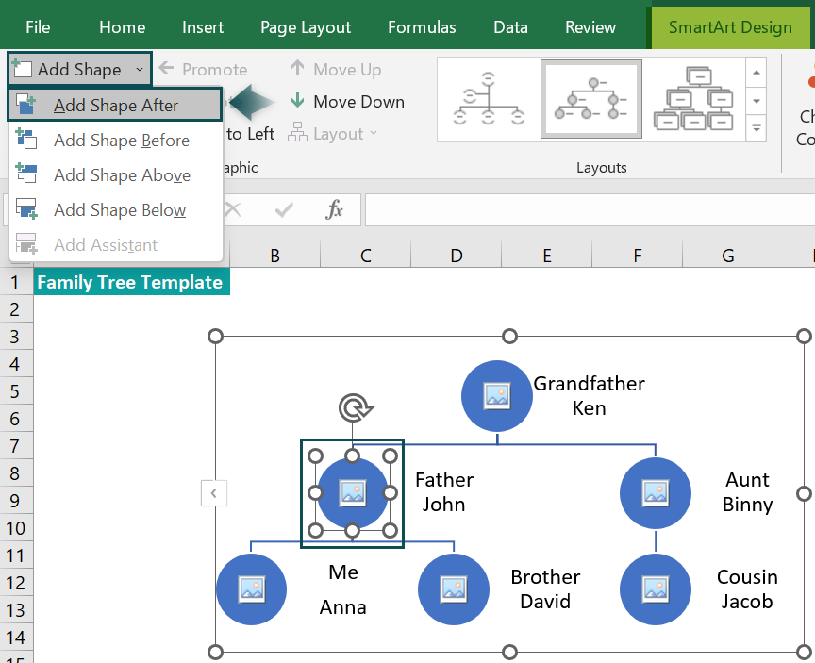Select the Grandfather Ken text label
This screenshot has height=663, width=815.
(589, 395)
